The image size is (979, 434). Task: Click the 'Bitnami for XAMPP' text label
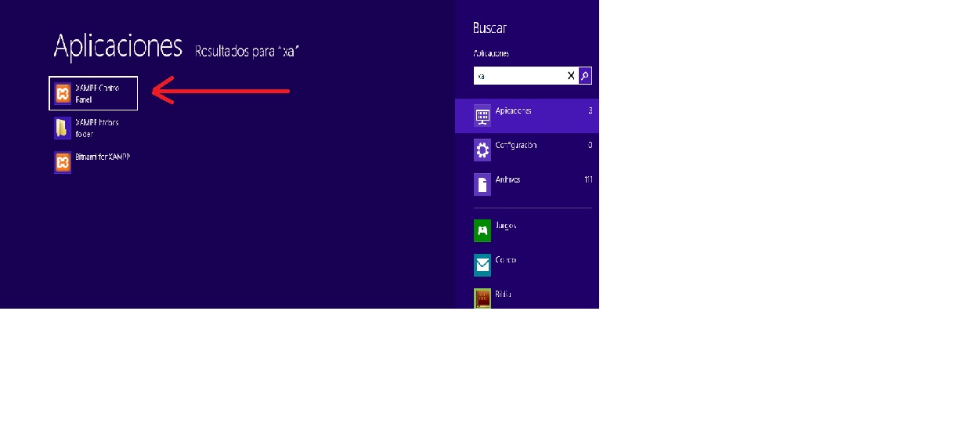[103, 157]
